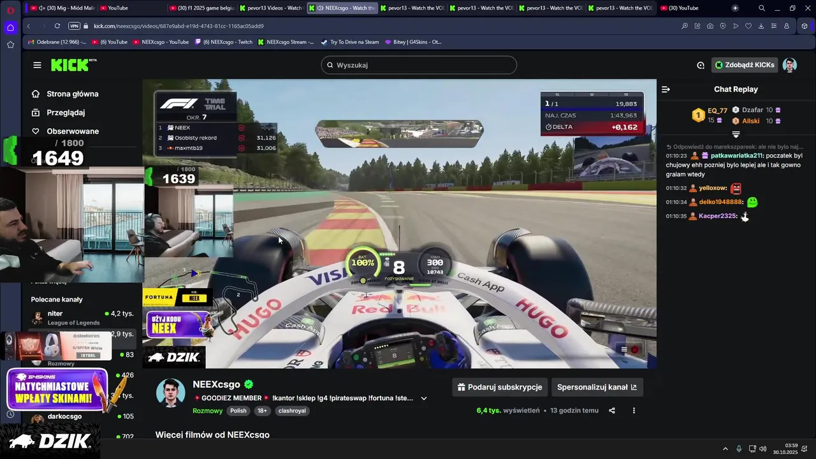Click the Wyszukaj search field
Viewport: 816px width, 459px height.
click(419, 65)
